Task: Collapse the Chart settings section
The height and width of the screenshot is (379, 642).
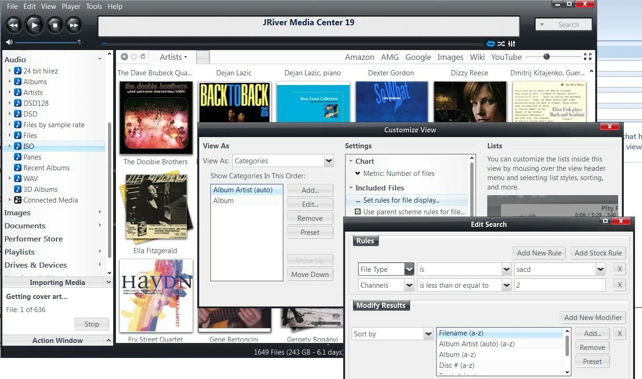Action: (x=350, y=161)
